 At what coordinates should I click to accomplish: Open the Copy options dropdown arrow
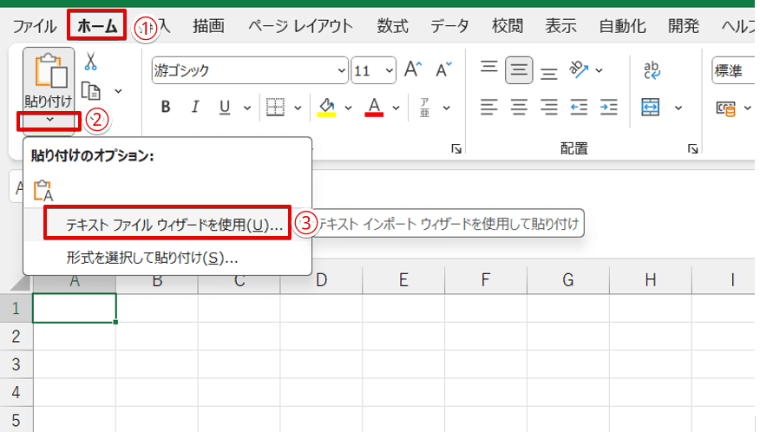coord(118,91)
